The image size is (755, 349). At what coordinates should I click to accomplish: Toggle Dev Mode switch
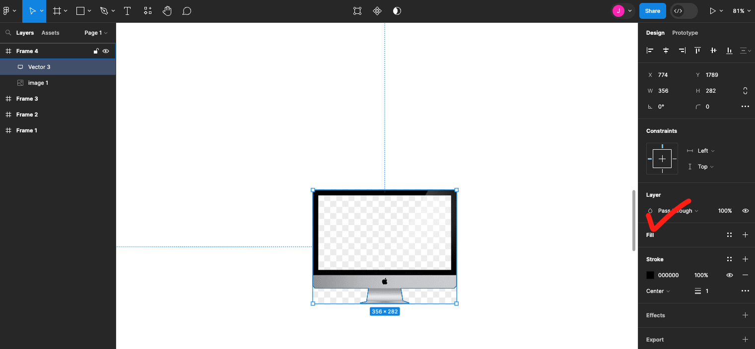pyautogui.click(x=684, y=11)
